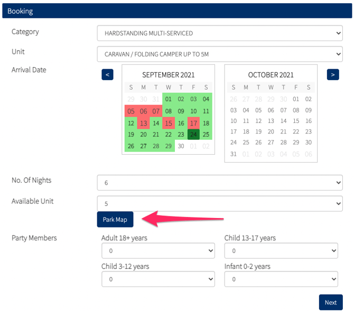
Task: Open the Category dropdown
Action: click(220, 33)
